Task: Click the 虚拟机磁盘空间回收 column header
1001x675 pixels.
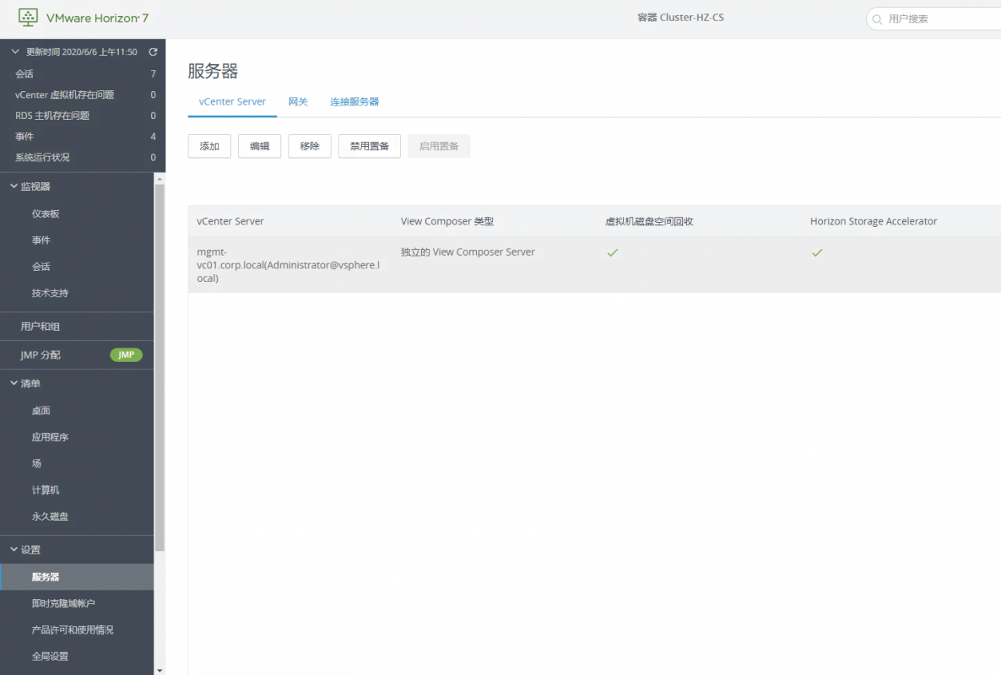Action: (649, 221)
